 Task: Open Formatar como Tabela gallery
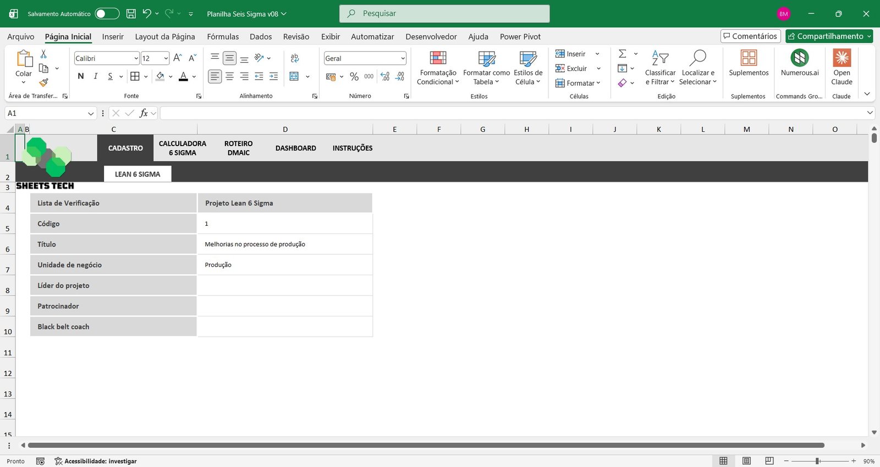tap(486, 68)
